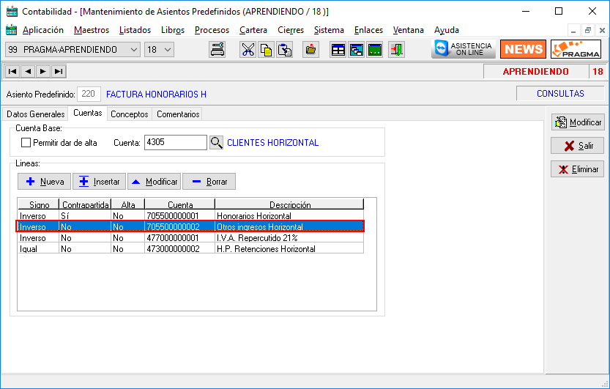Click the open folder toolbar icon
Image resolution: width=610 pixels, height=389 pixels.
point(310,50)
